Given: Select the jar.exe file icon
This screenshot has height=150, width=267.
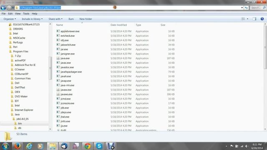Looking at the screenshot, I should tap(58, 49).
